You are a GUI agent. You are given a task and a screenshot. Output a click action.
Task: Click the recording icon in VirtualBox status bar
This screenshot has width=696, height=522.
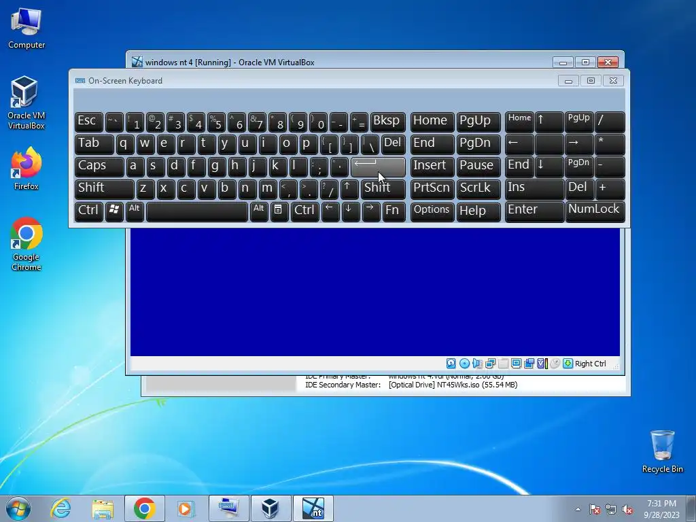[529, 364]
